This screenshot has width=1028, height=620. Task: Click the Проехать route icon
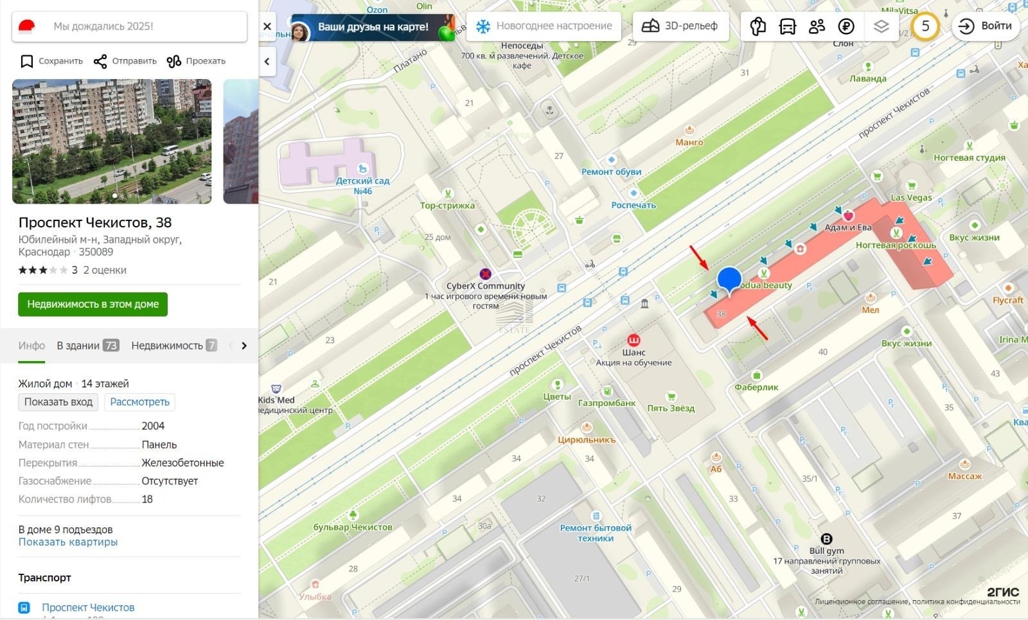[x=173, y=61]
